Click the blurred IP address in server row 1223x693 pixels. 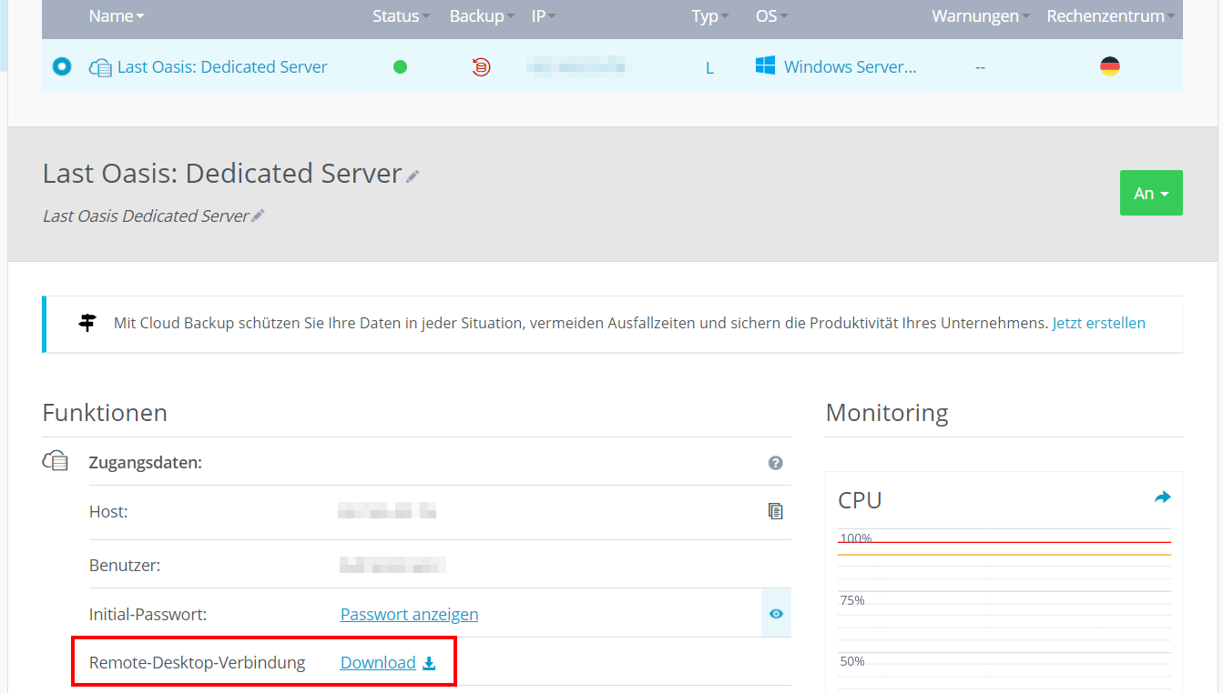tap(579, 65)
